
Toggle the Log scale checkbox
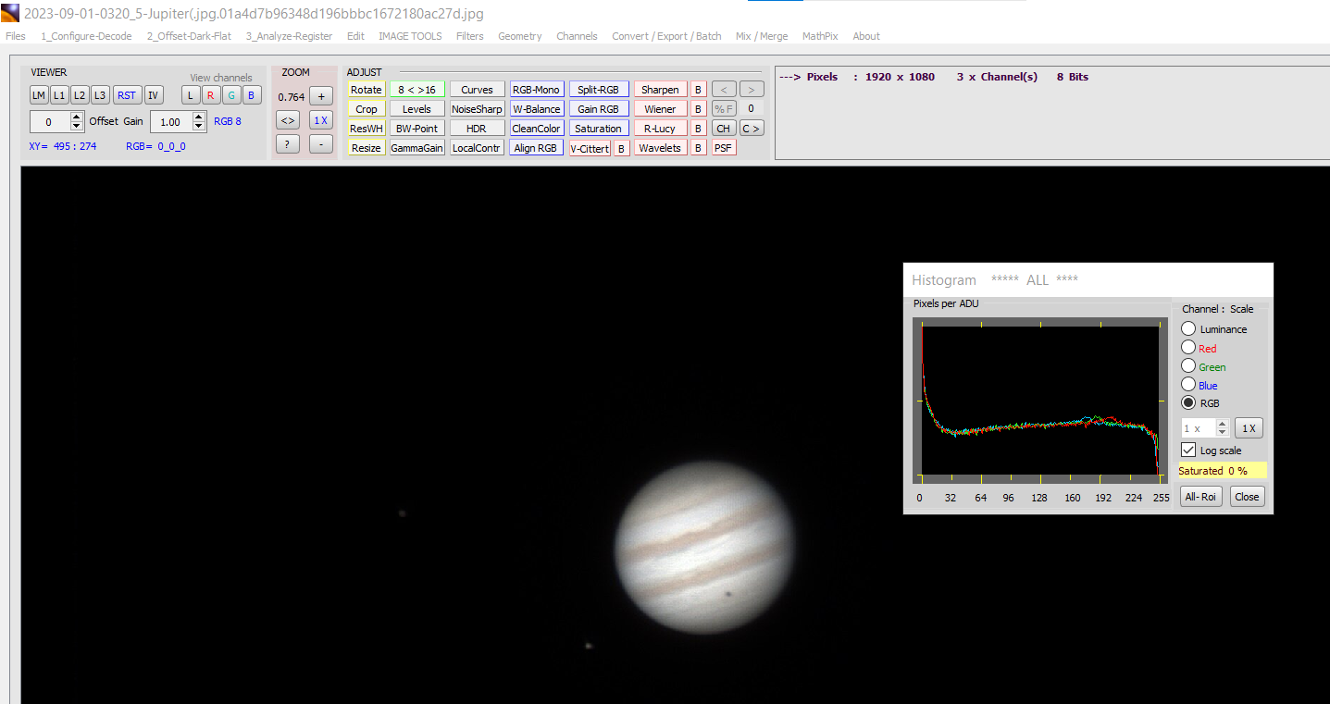click(1188, 450)
